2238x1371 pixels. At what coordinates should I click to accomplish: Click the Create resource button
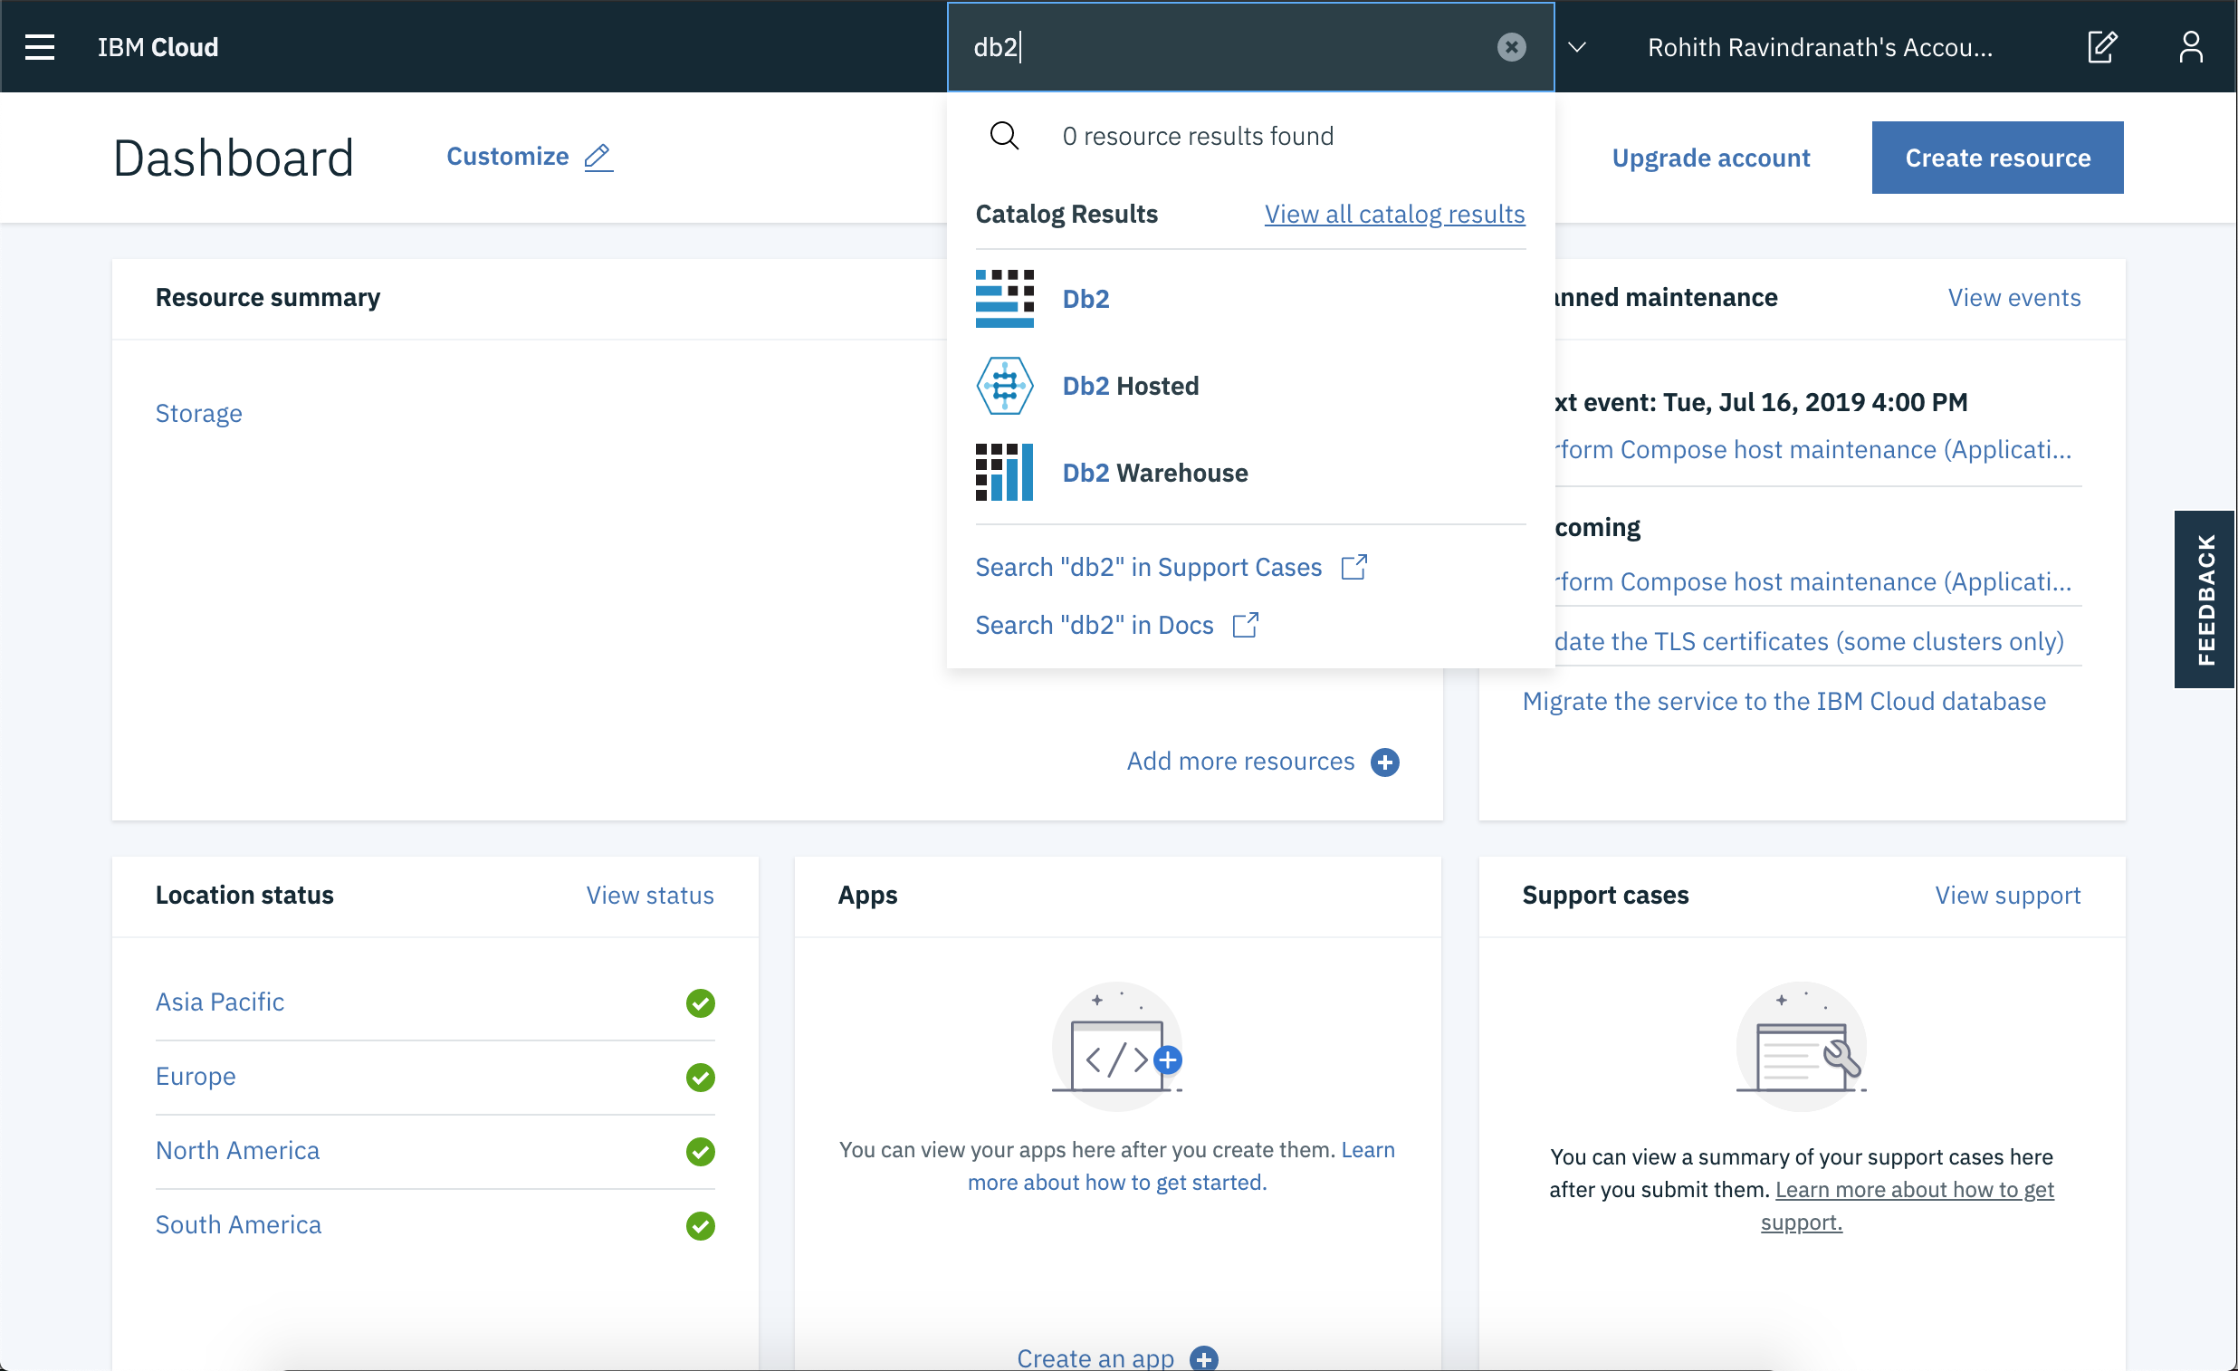tap(1996, 158)
